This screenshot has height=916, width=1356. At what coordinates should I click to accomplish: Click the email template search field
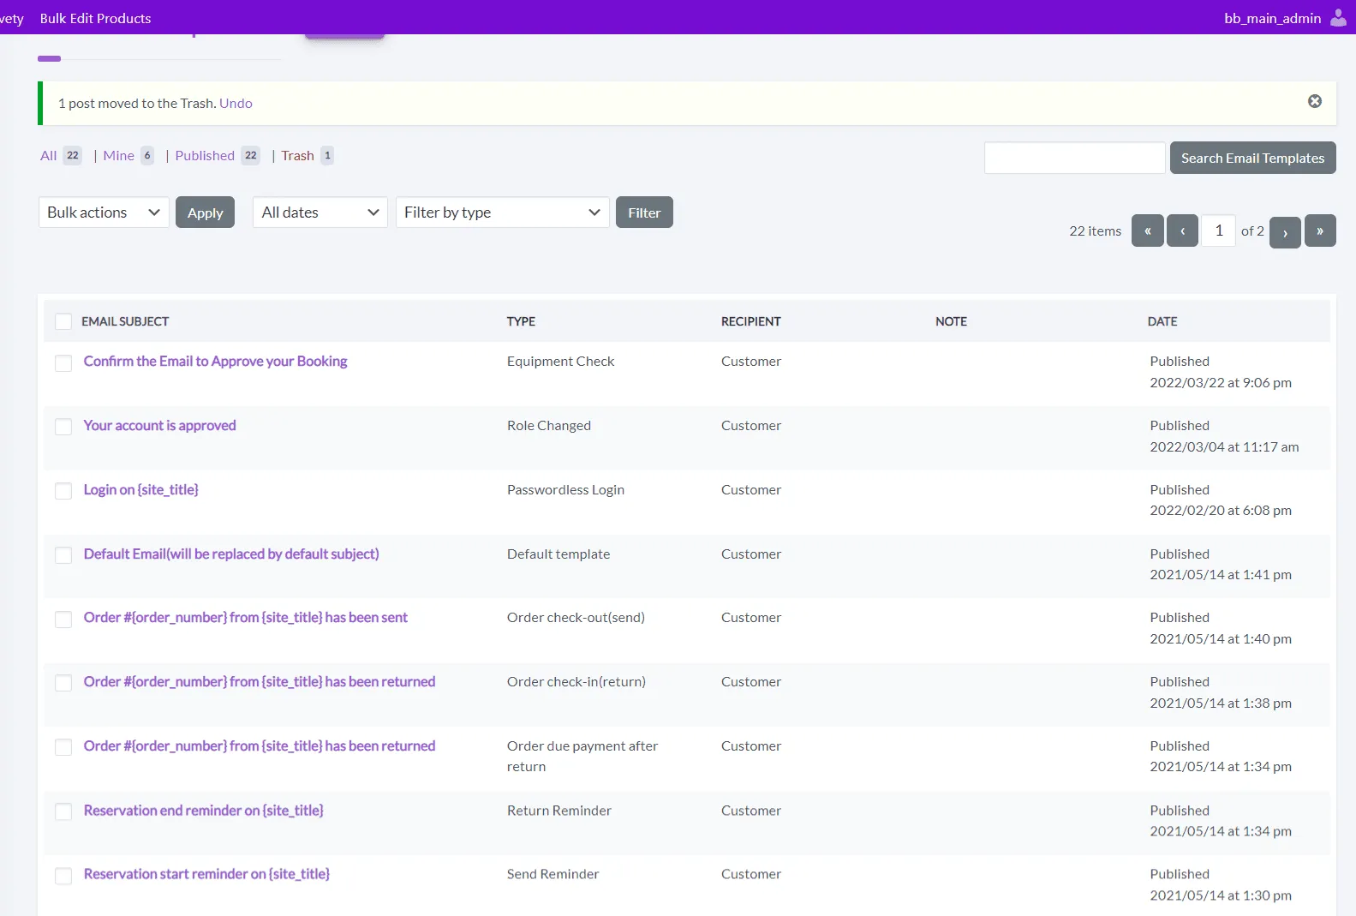tap(1074, 158)
